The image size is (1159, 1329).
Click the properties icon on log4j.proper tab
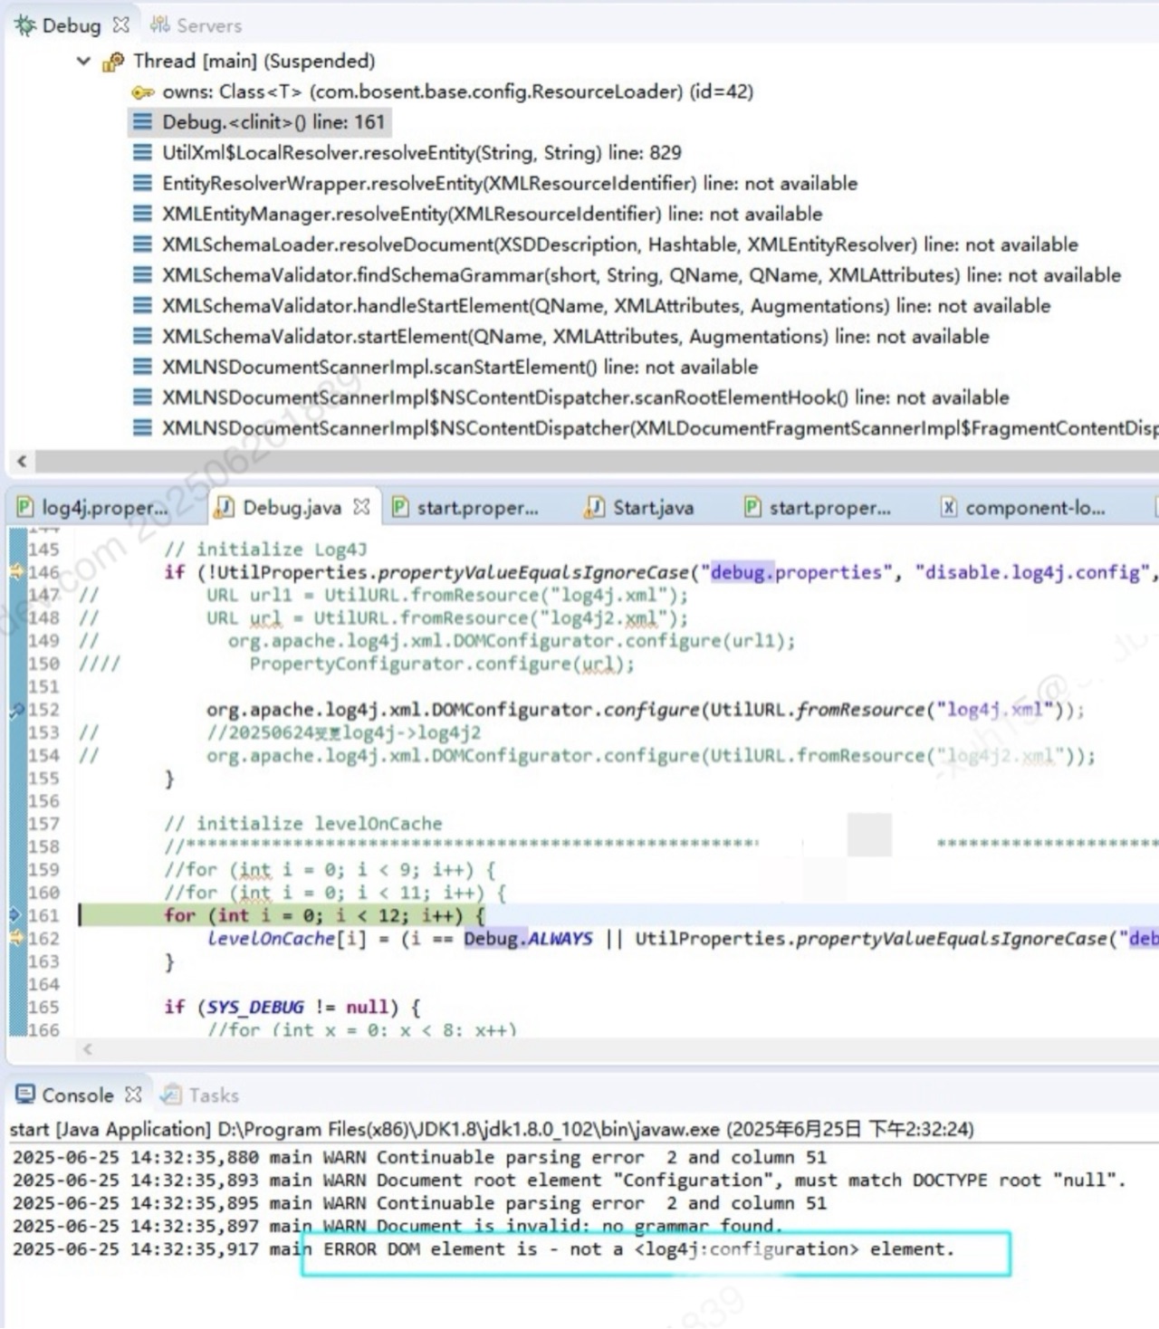click(x=25, y=508)
